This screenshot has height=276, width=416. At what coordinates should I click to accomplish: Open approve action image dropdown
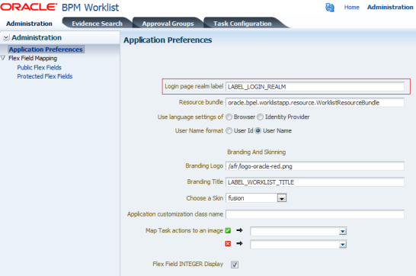click(343, 232)
